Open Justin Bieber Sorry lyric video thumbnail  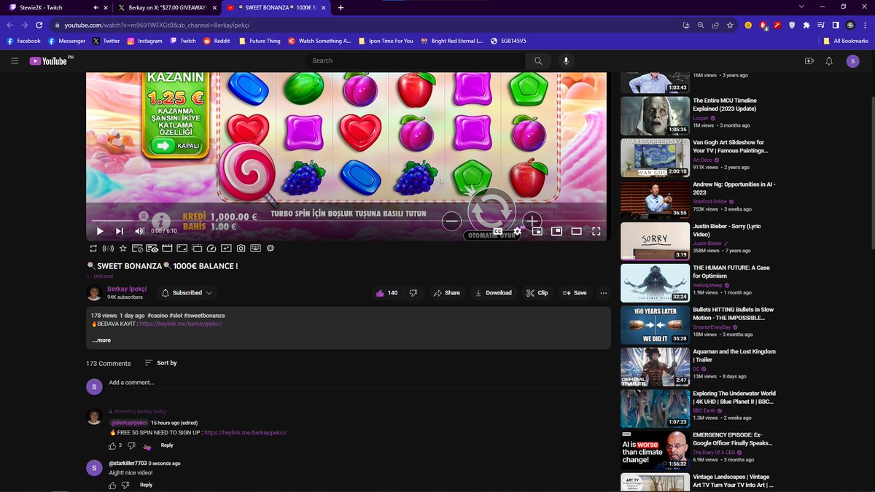(655, 241)
